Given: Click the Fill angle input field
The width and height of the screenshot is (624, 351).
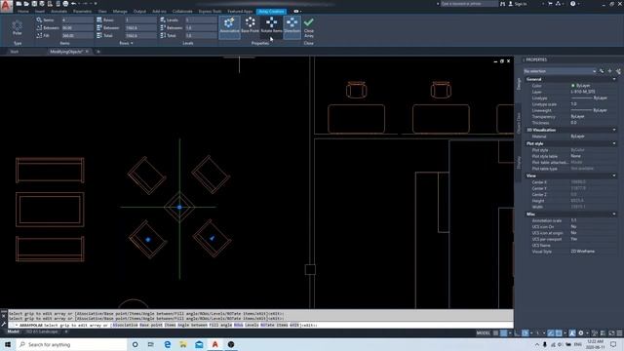Looking at the screenshot, I should 77,35.
